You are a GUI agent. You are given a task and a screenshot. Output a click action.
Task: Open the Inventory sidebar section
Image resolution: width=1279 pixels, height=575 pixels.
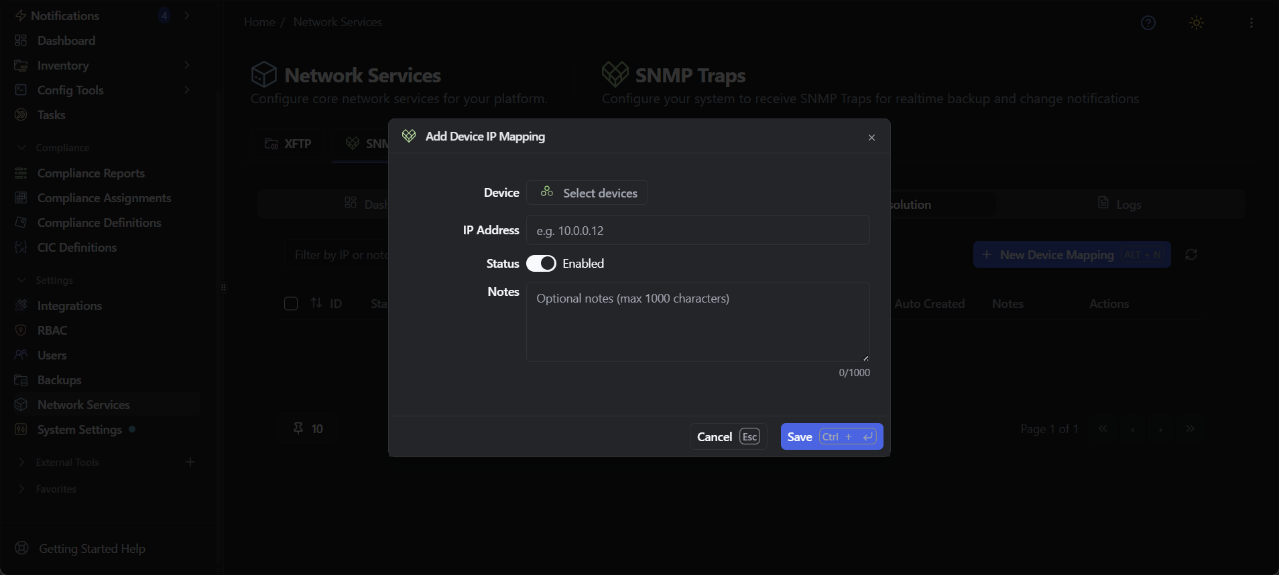click(x=63, y=65)
